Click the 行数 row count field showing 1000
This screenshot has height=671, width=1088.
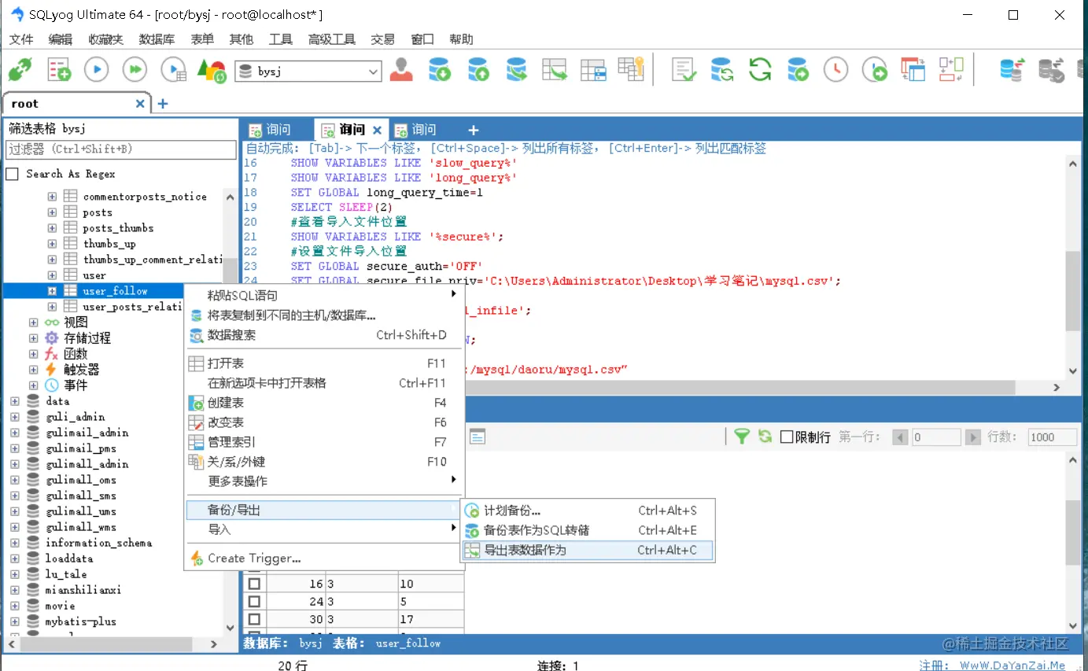1052,437
